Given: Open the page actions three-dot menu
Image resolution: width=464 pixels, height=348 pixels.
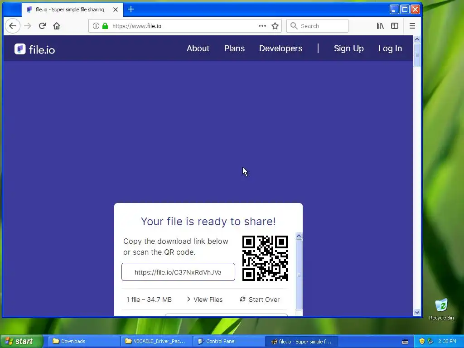Looking at the screenshot, I should 262,26.
